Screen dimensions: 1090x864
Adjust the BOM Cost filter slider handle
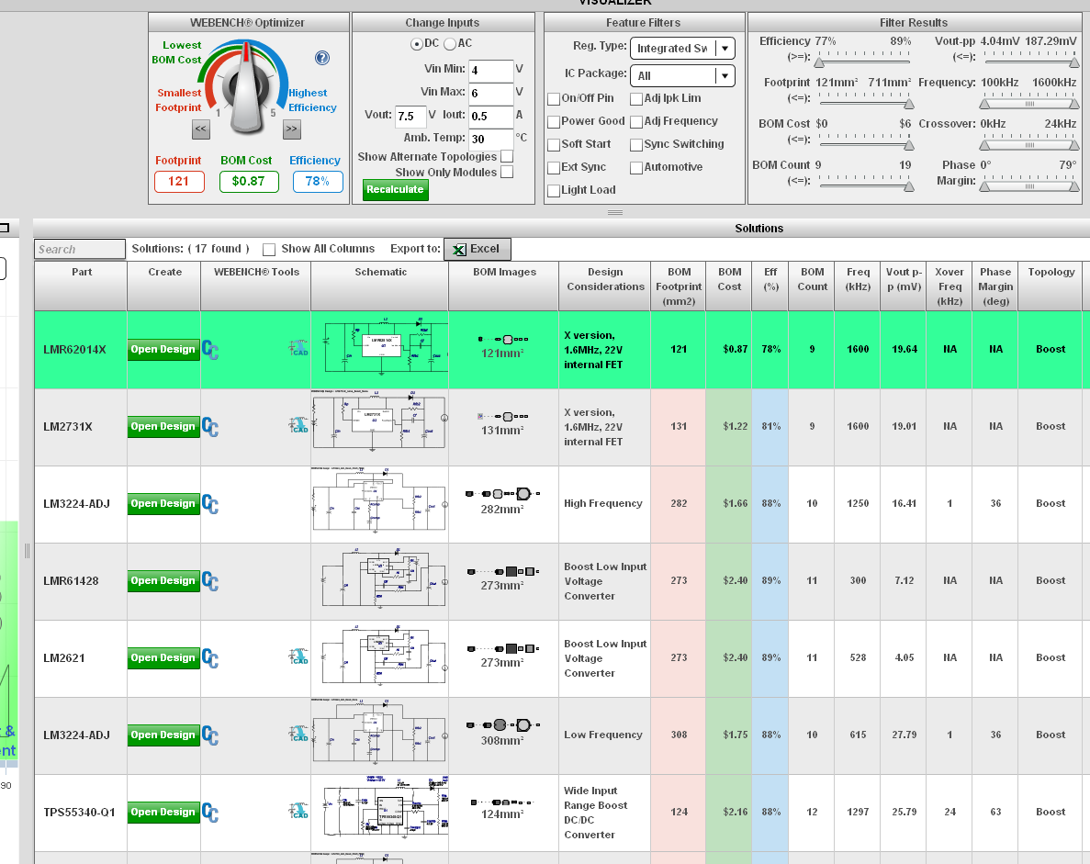tap(908, 145)
